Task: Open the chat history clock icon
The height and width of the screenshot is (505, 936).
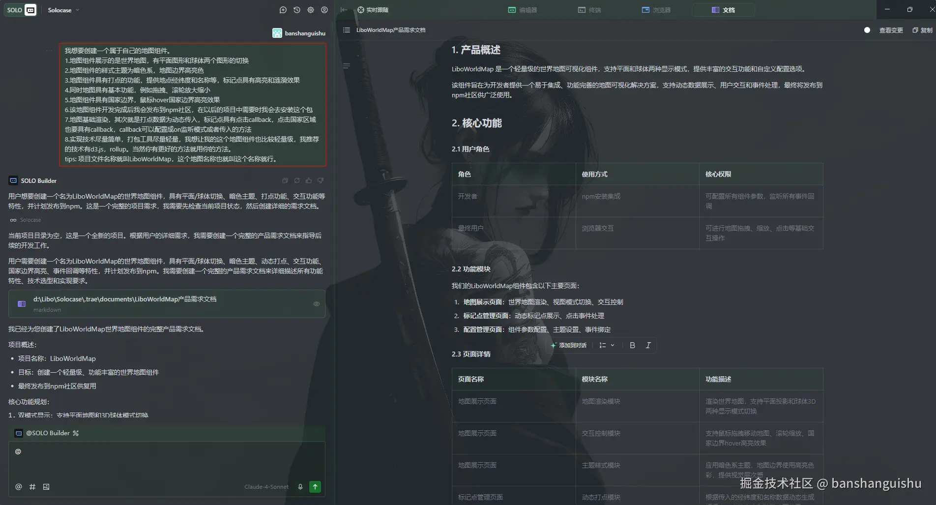Action: [x=296, y=10]
